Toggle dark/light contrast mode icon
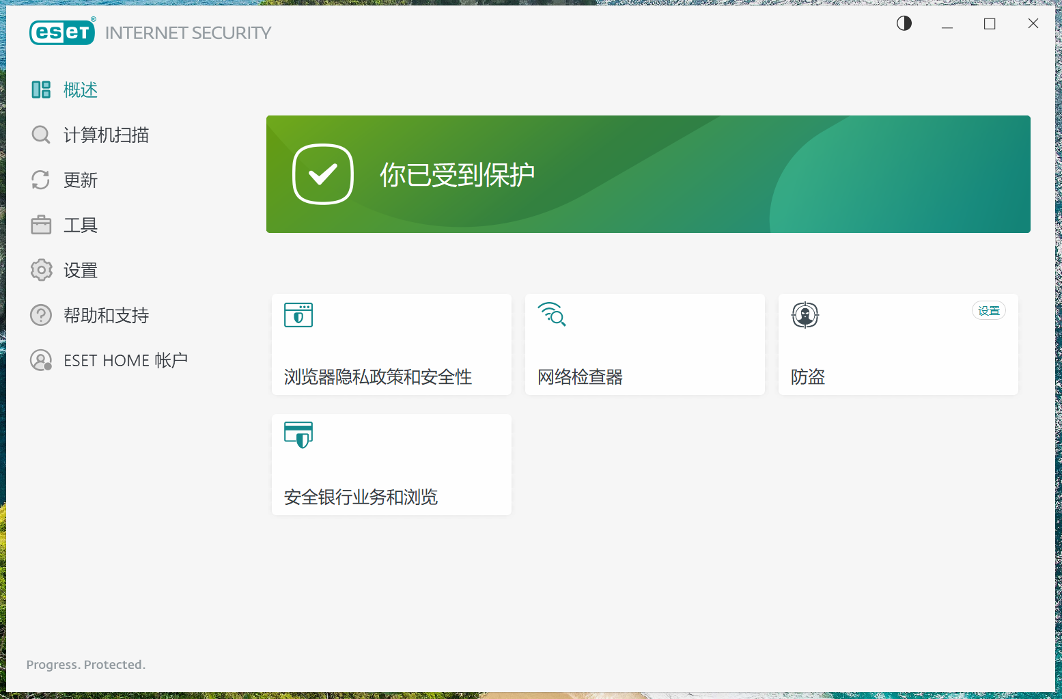This screenshot has height=699, width=1062. tap(904, 24)
